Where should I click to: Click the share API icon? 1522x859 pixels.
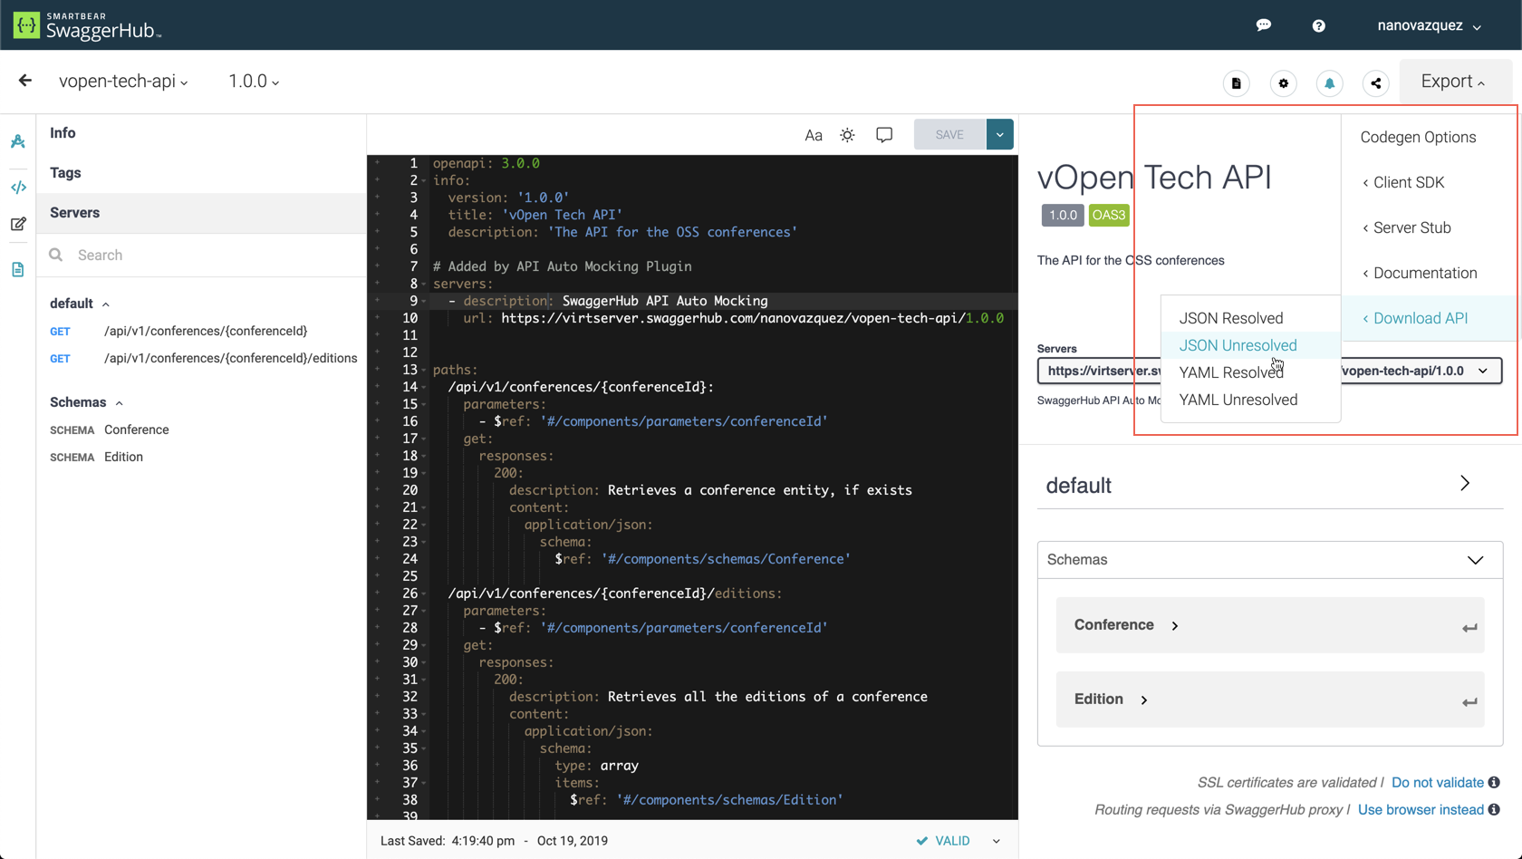1375,83
